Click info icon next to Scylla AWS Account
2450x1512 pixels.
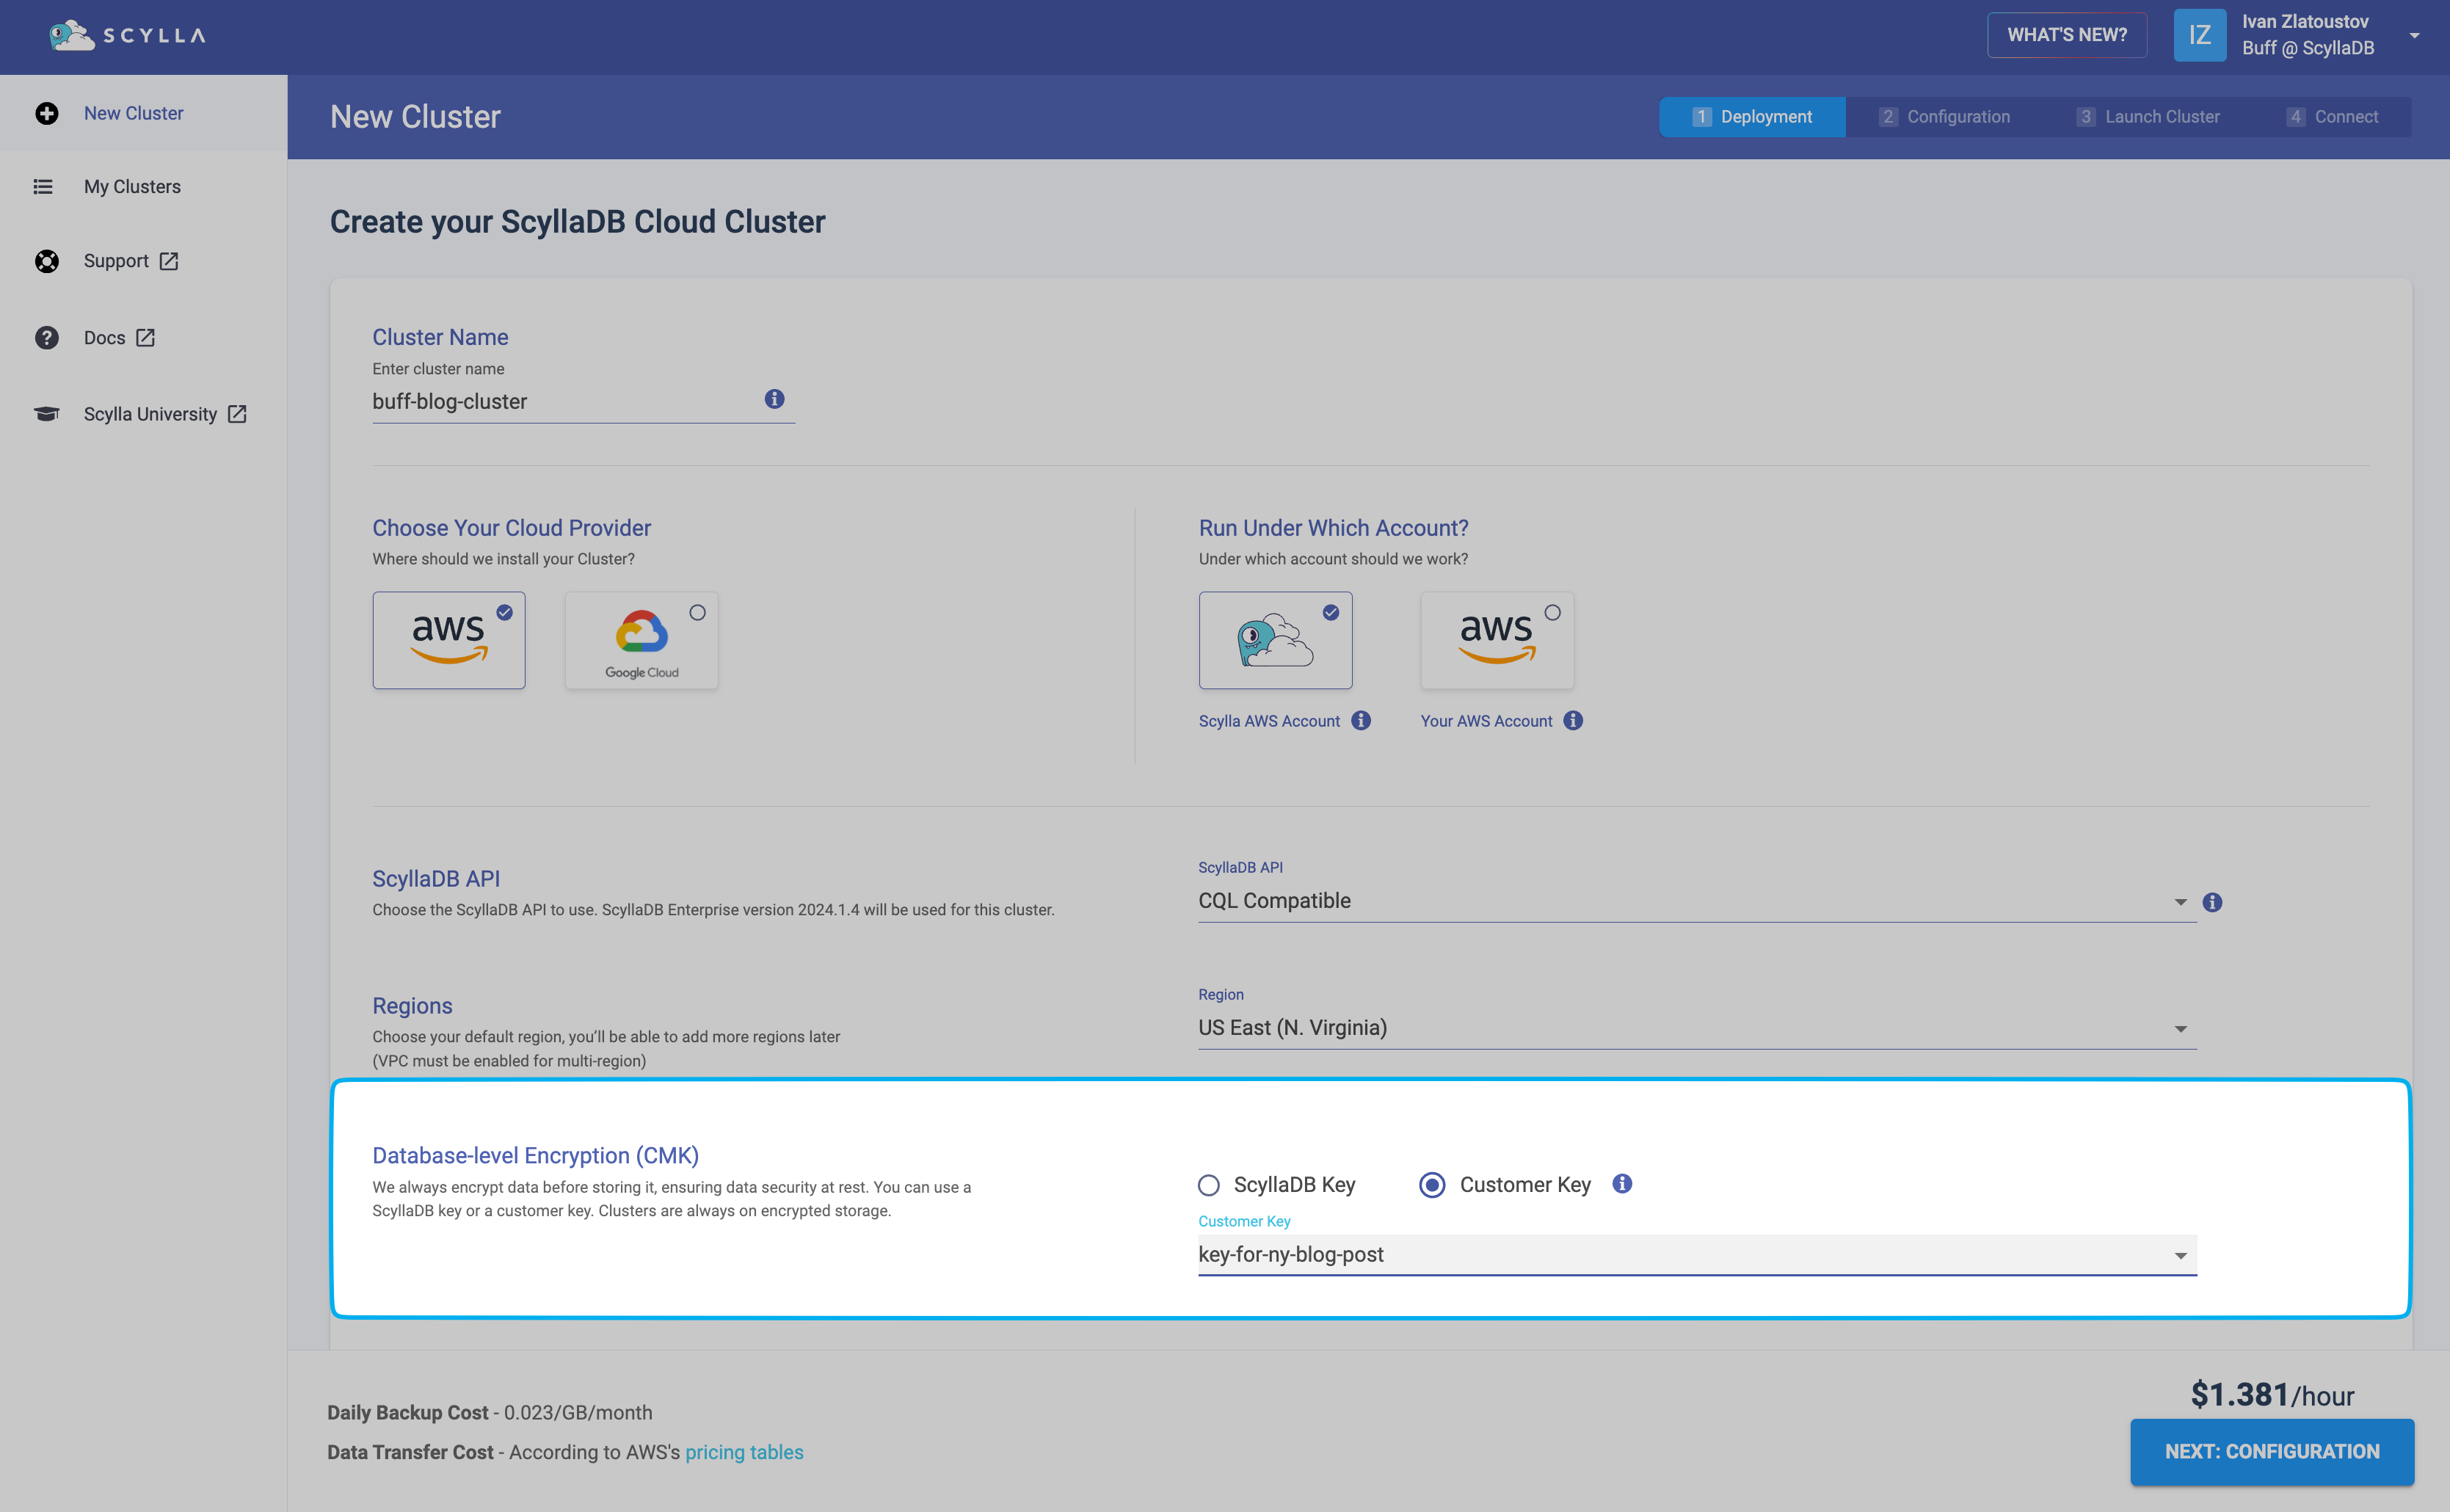1361,720
